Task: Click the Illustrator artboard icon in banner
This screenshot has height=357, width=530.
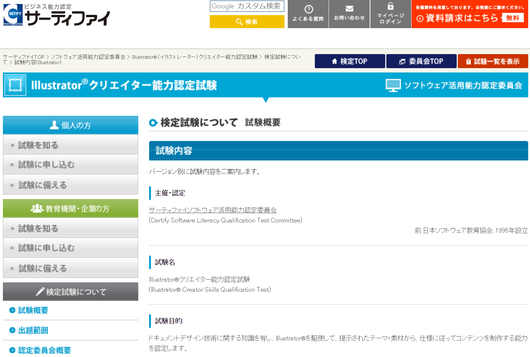Action: pyautogui.click(x=15, y=85)
